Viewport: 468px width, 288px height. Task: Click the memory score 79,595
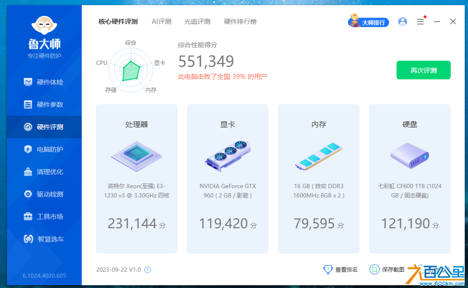[x=314, y=223]
